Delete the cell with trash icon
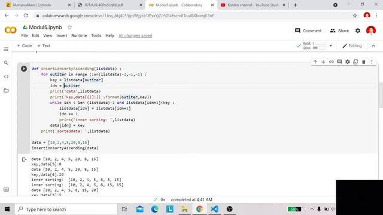This screenshot has height=215, width=383. coord(363,62)
